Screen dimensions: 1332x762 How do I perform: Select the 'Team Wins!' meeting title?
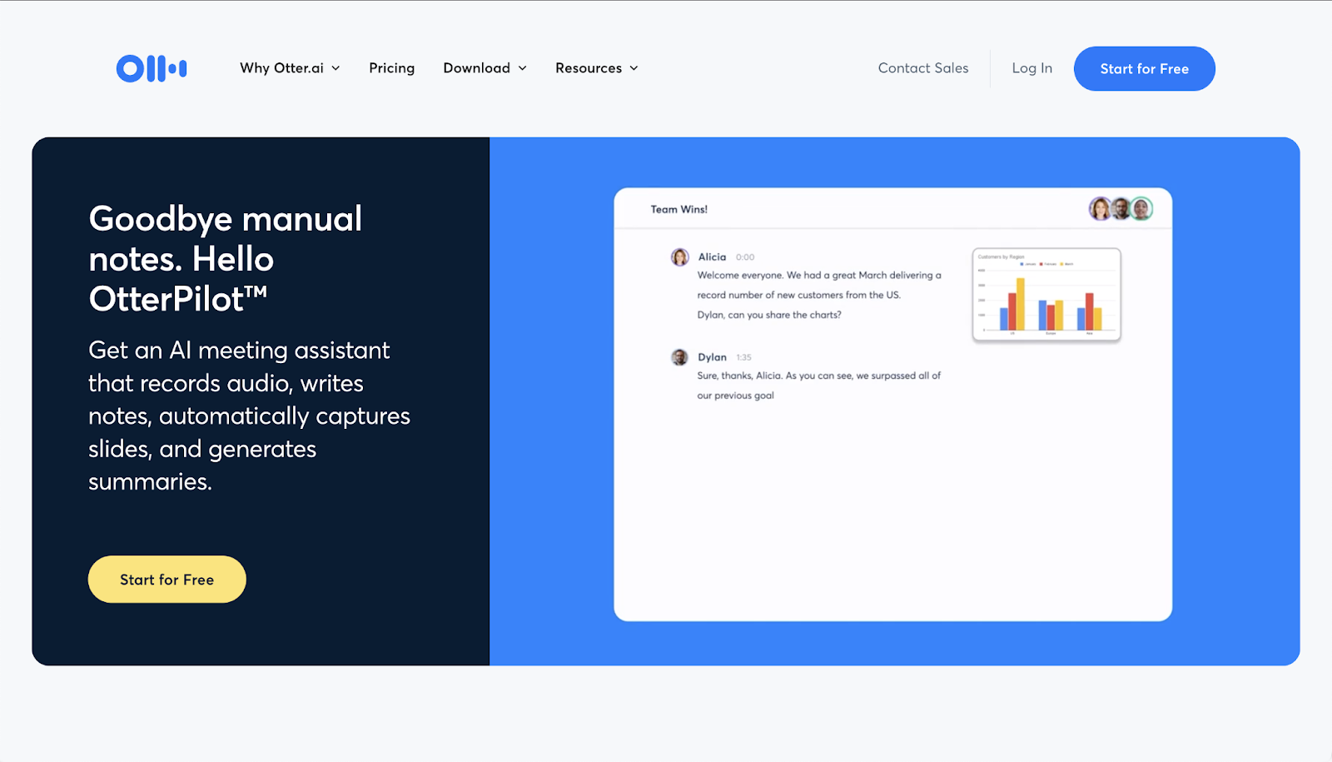tap(679, 210)
